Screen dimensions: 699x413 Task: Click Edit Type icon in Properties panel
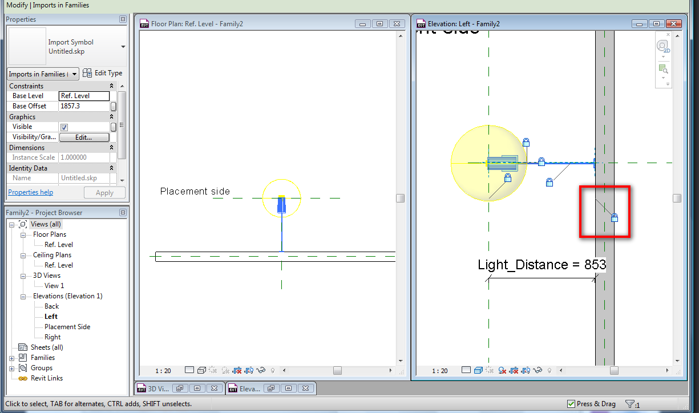[x=88, y=73]
